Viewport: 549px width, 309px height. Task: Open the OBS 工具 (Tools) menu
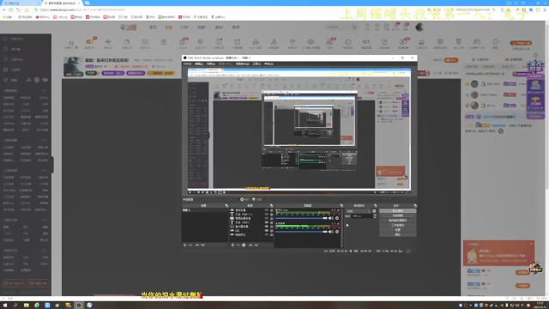[x=256, y=64]
